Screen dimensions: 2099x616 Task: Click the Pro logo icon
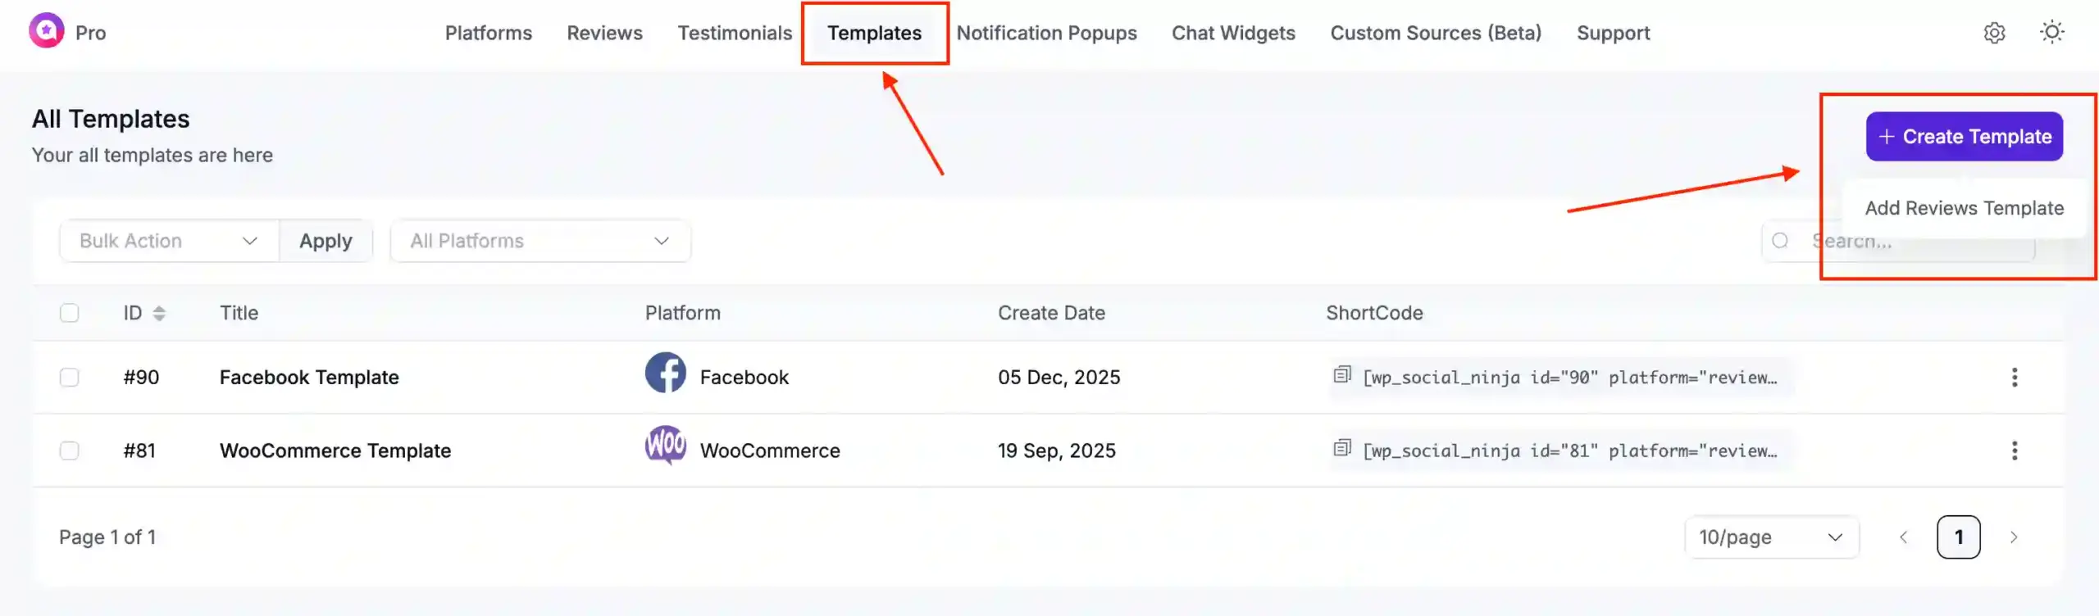(47, 33)
